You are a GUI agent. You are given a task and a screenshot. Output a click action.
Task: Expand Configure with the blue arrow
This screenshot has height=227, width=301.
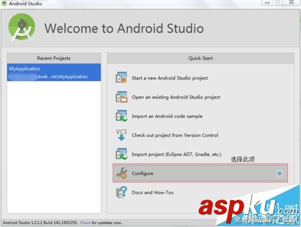coord(279,173)
